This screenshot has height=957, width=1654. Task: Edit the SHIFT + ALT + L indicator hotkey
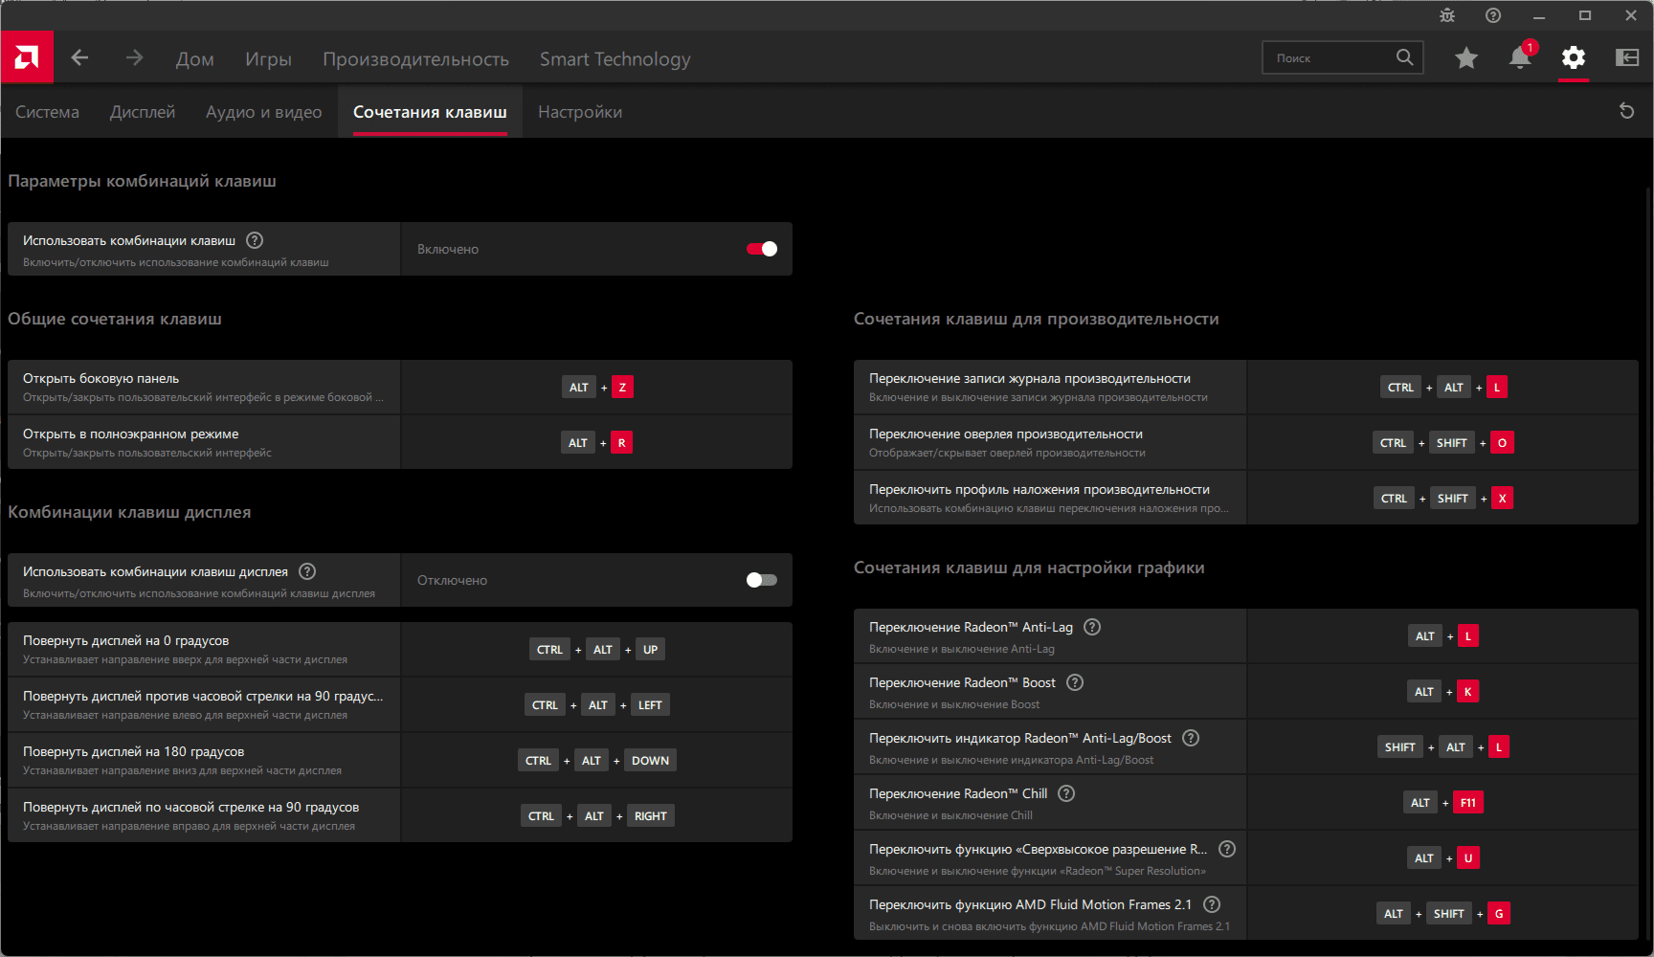(1443, 747)
